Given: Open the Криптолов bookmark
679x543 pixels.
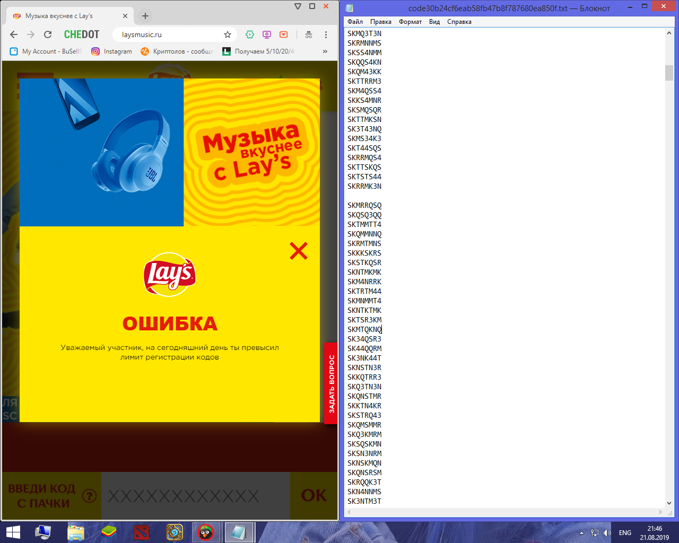Looking at the screenshot, I should 177,51.
